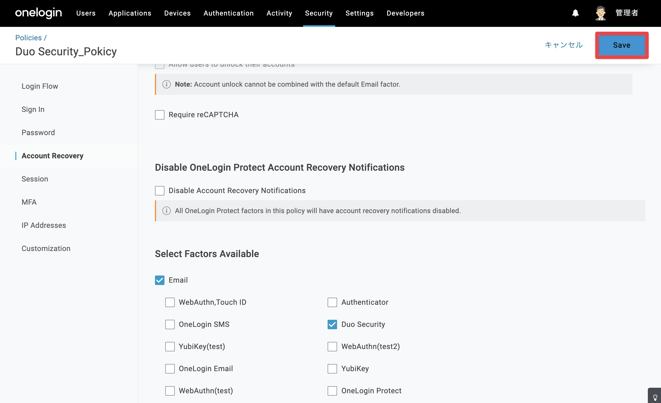Viewport: 661px width, 403px height.
Task: Open the Users menu
Action: [86, 13]
